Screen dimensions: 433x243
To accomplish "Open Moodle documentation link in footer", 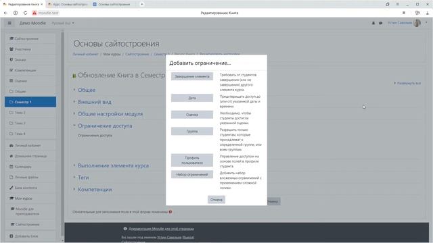I will (161, 229).
